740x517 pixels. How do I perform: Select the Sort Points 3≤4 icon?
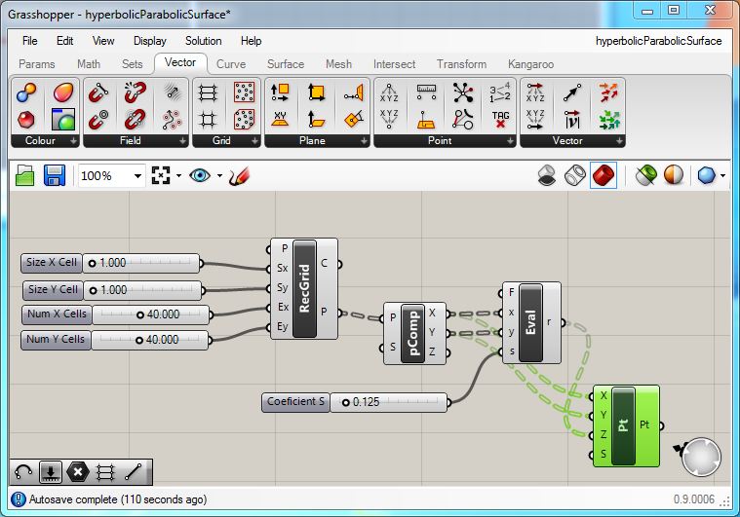point(500,92)
